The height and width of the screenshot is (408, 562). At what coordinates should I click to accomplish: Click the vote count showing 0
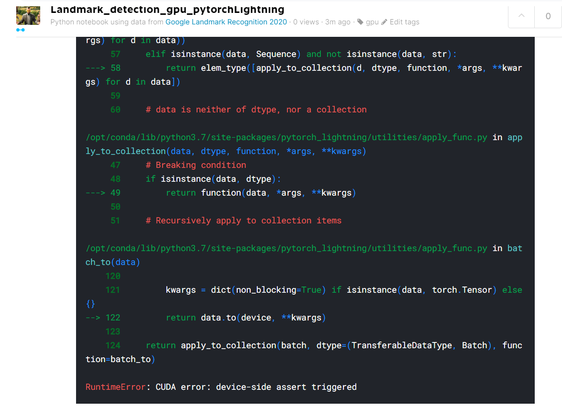[x=548, y=16]
